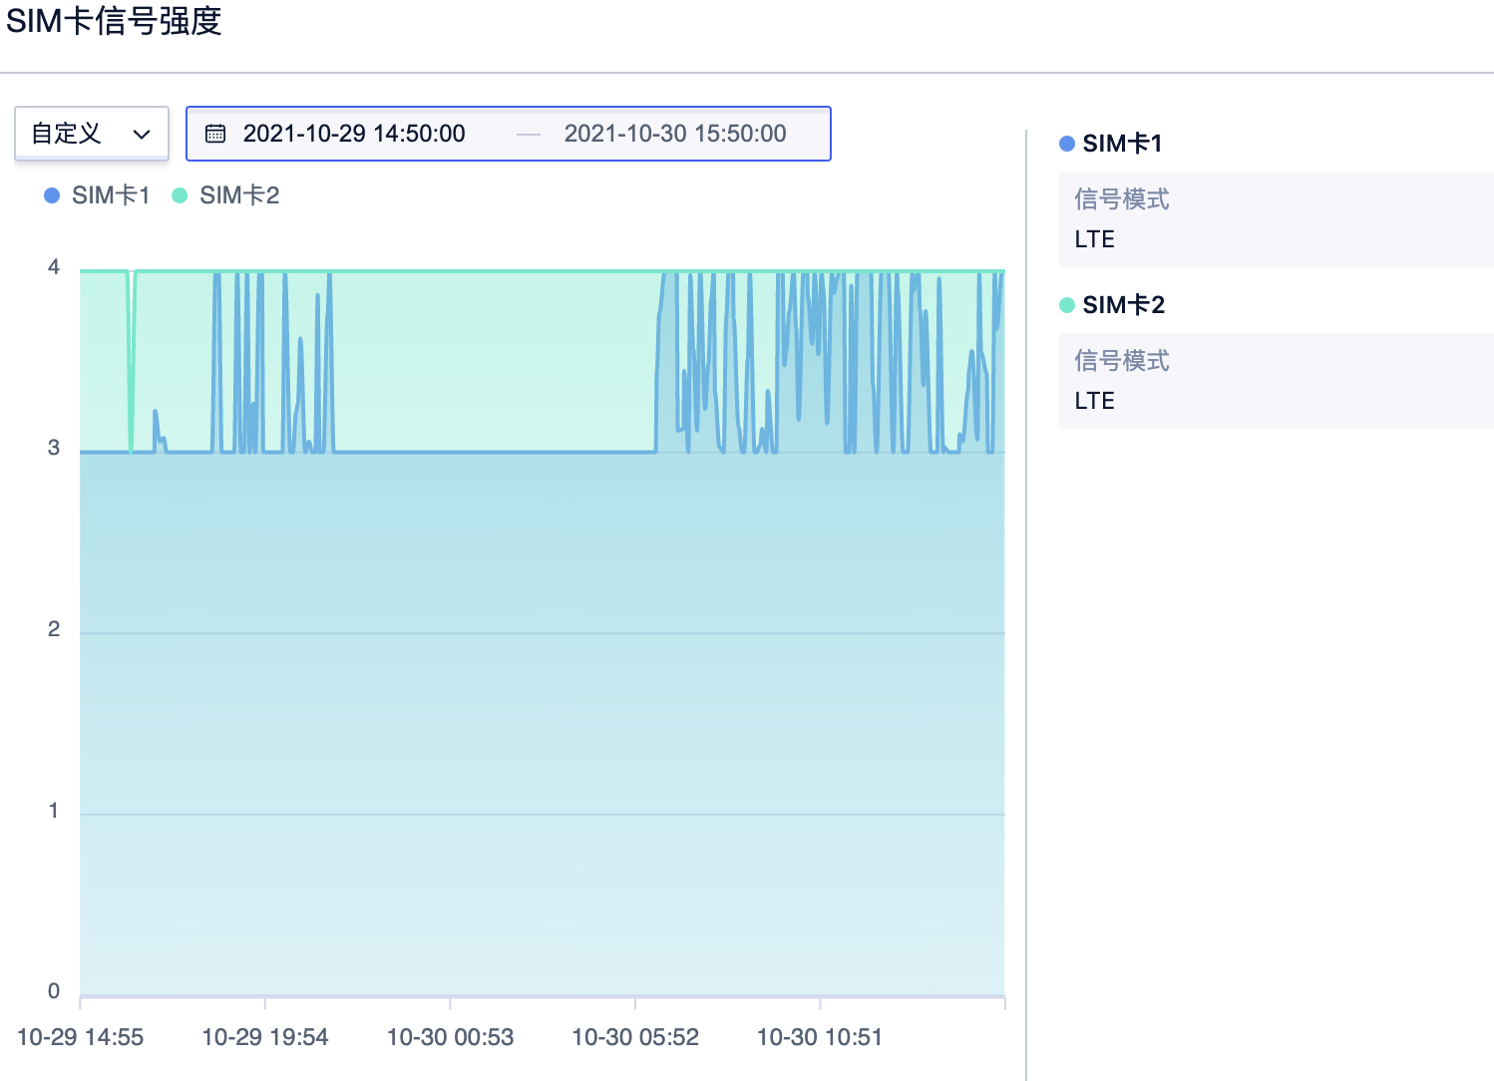Click the green SIM卡2 legend dot above the chart

tap(180, 195)
